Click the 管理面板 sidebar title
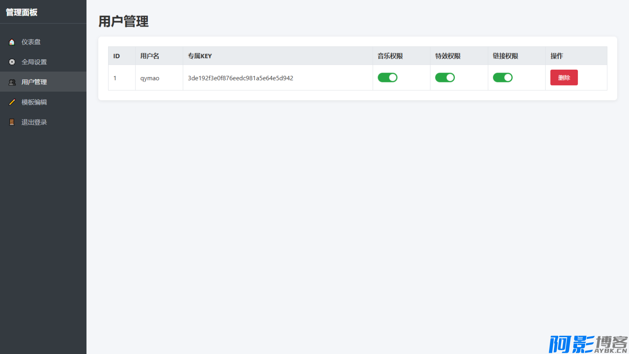Viewport: 629px width, 354px height. coord(22,12)
